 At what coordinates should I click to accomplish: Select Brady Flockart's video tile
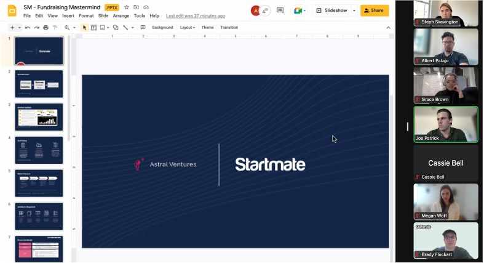(446, 241)
